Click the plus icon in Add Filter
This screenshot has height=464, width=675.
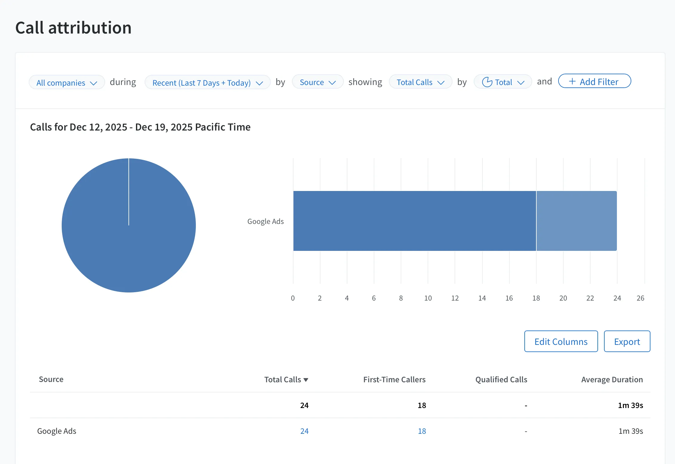(572, 81)
